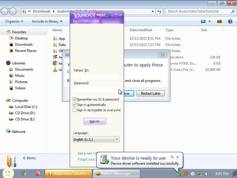Focus the Yahoo! ID input field
The image size is (237, 178).
(x=96, y=76)
